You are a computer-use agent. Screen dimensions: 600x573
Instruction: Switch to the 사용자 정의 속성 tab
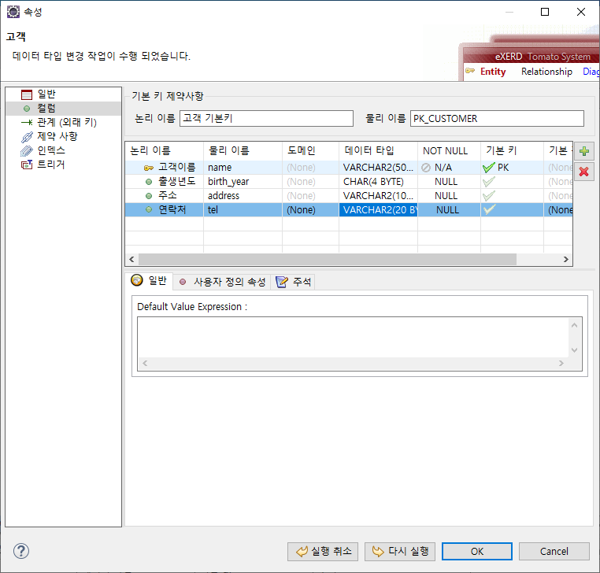click(x=222, y=282)
